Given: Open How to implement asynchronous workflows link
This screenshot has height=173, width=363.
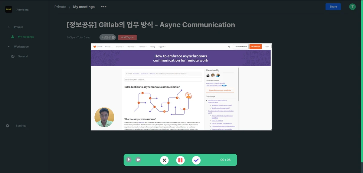Looking at the screenshot, I should point(222,117).
